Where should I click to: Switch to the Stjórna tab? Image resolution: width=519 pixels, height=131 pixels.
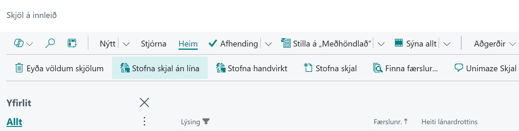click(x=154, y=44)
